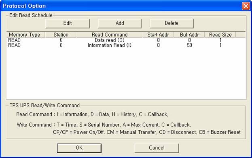The height and width of the screenshot is (158, 252).
Task: Click the Add button
Action: [120, 23]
